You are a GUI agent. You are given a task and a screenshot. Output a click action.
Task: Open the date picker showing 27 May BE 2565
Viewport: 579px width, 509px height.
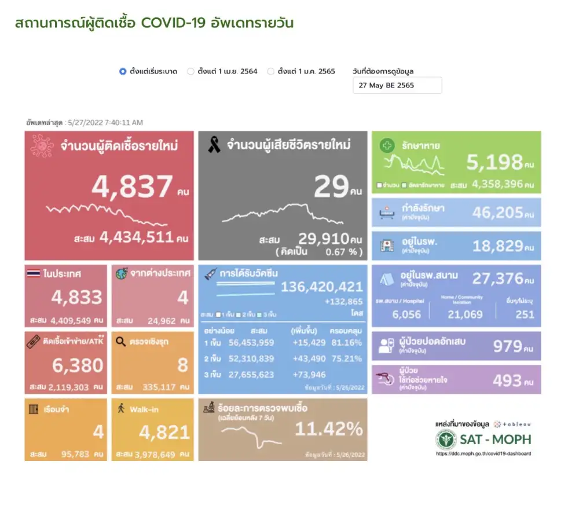coord(397,86)
